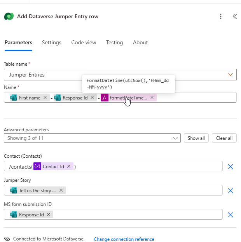
Task: Collapse the action panel with double chevron
Action: pyautogui.click(x=234, y=16)
